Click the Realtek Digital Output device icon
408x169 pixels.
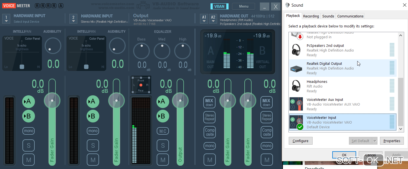pyautogui.click(x=297, y=69)
